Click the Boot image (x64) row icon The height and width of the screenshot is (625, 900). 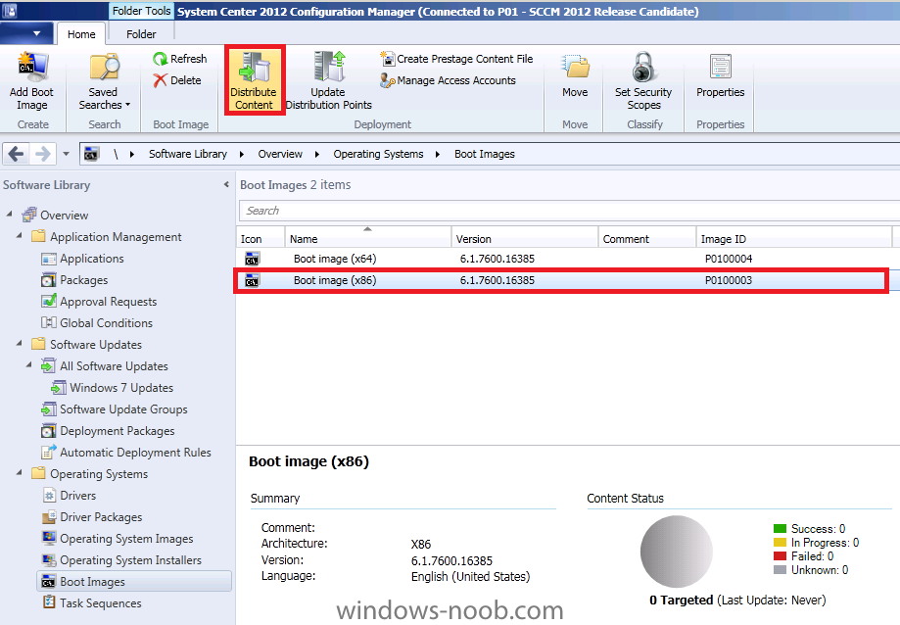coord(252,259)
